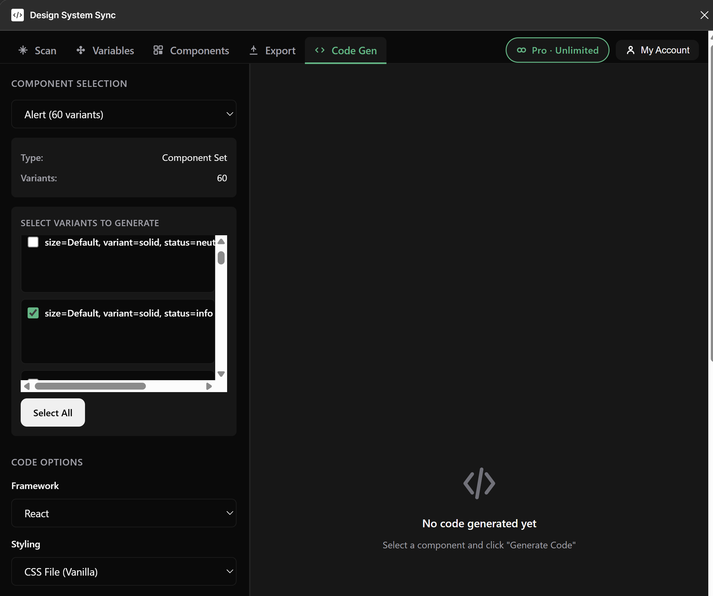Switch to the Scan tab
Screen dimensions: 713x596
tap(37, 50)
